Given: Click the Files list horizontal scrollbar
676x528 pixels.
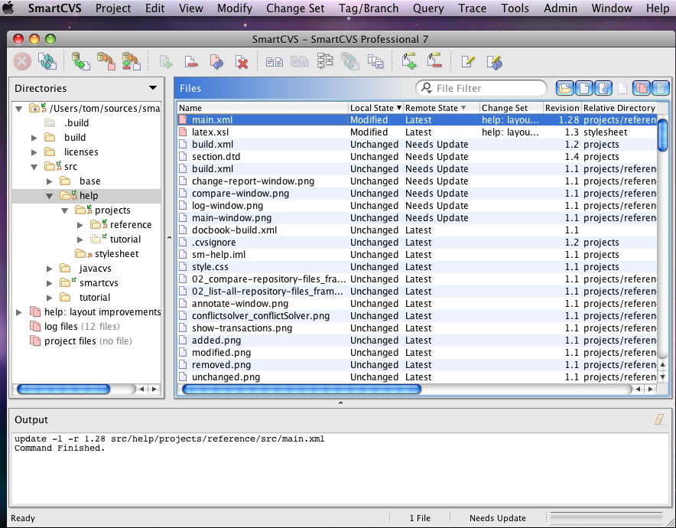Looking at the screenshot, I should tap(301, 389).
